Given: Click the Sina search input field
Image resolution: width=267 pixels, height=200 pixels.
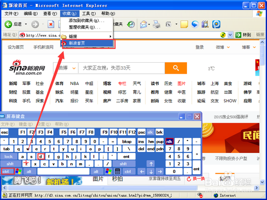Looking at the screenshot, I should (x=121, y=68).
